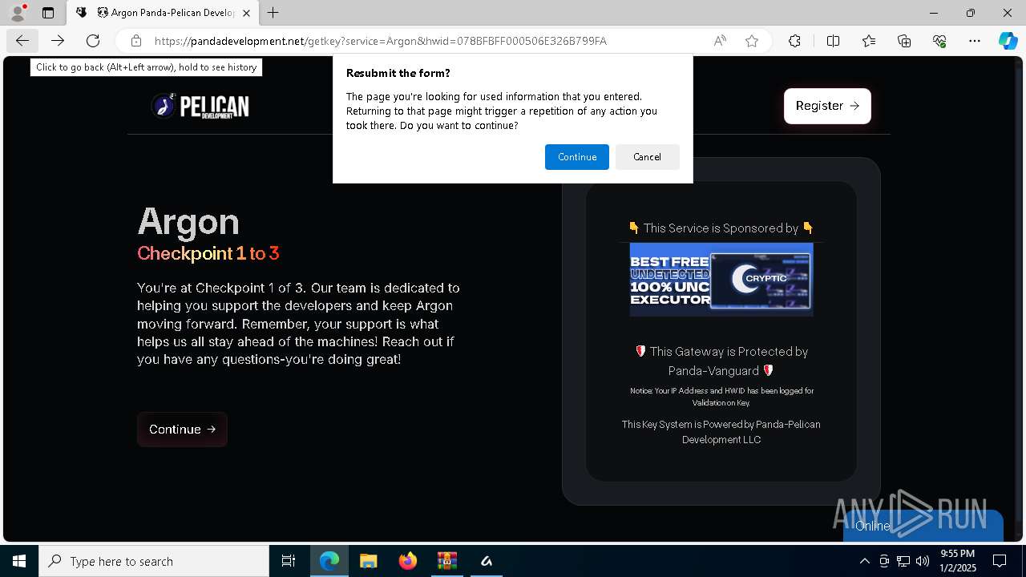Click the IP Address and HWID notice

721,397
